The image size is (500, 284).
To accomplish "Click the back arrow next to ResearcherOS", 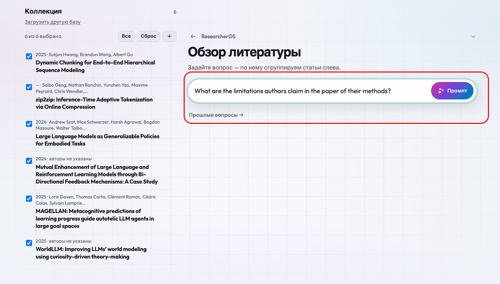I will pos(193,36).
